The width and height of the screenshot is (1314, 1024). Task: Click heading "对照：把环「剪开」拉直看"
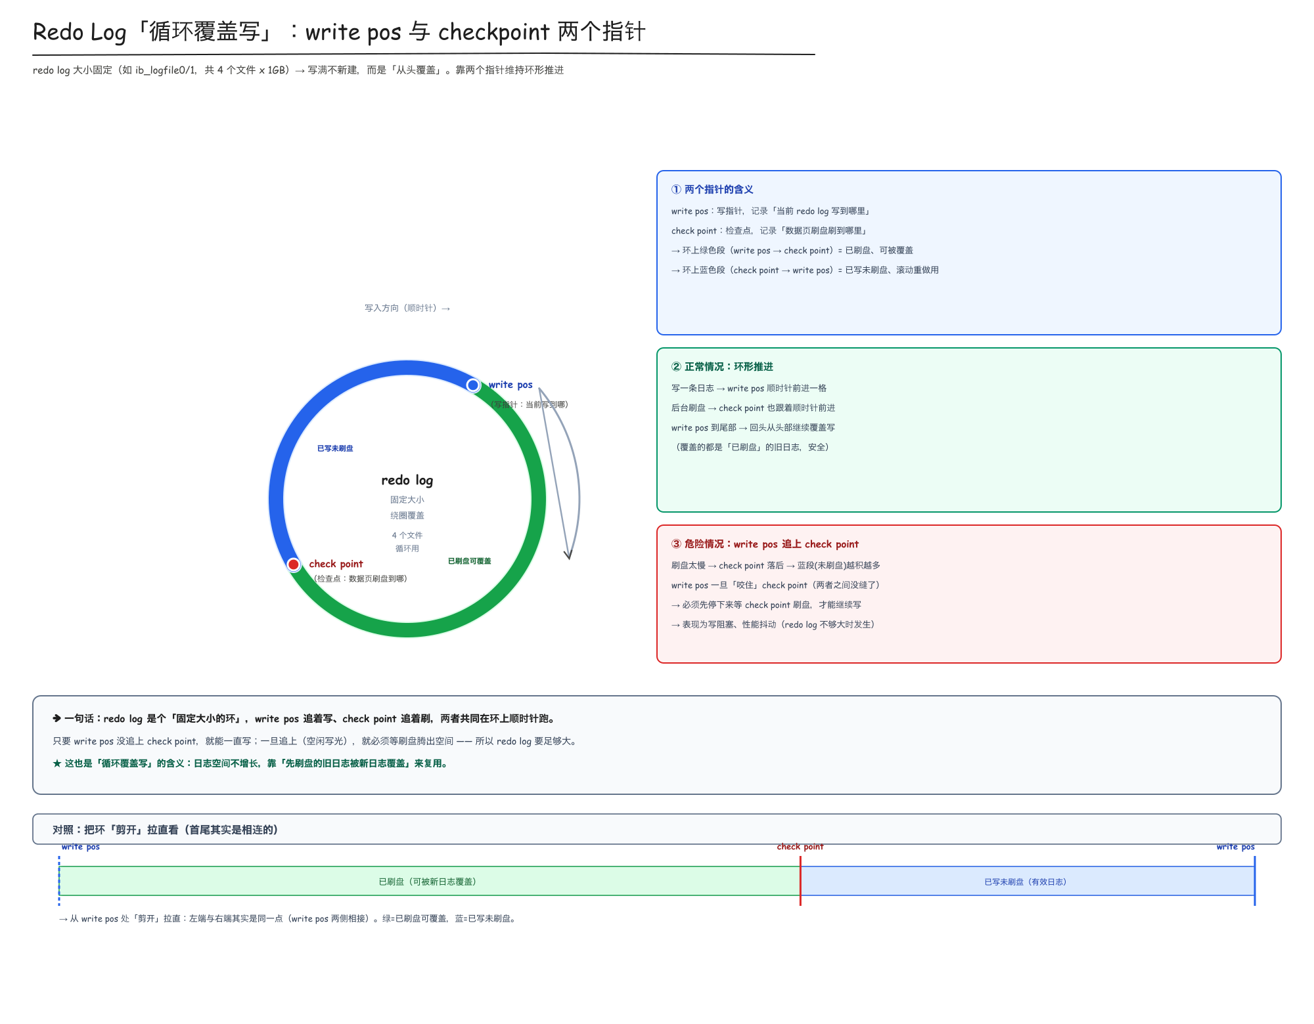pos(166,830)
